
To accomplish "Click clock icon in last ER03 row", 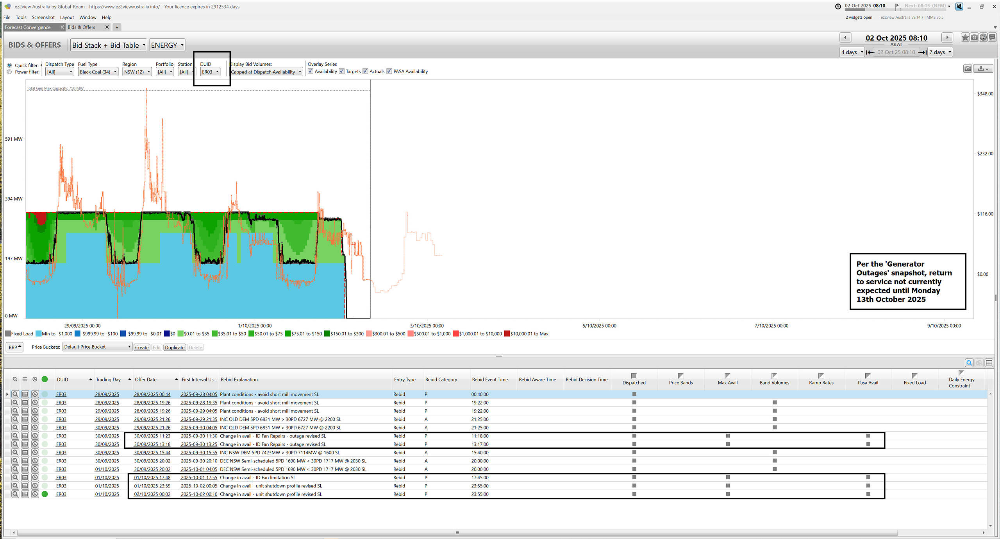I will (x=35, y=494).
